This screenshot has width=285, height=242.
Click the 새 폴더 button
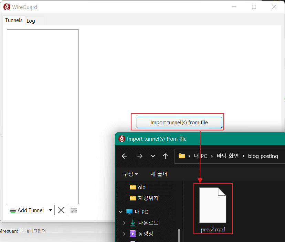click(x=159, y=174)
